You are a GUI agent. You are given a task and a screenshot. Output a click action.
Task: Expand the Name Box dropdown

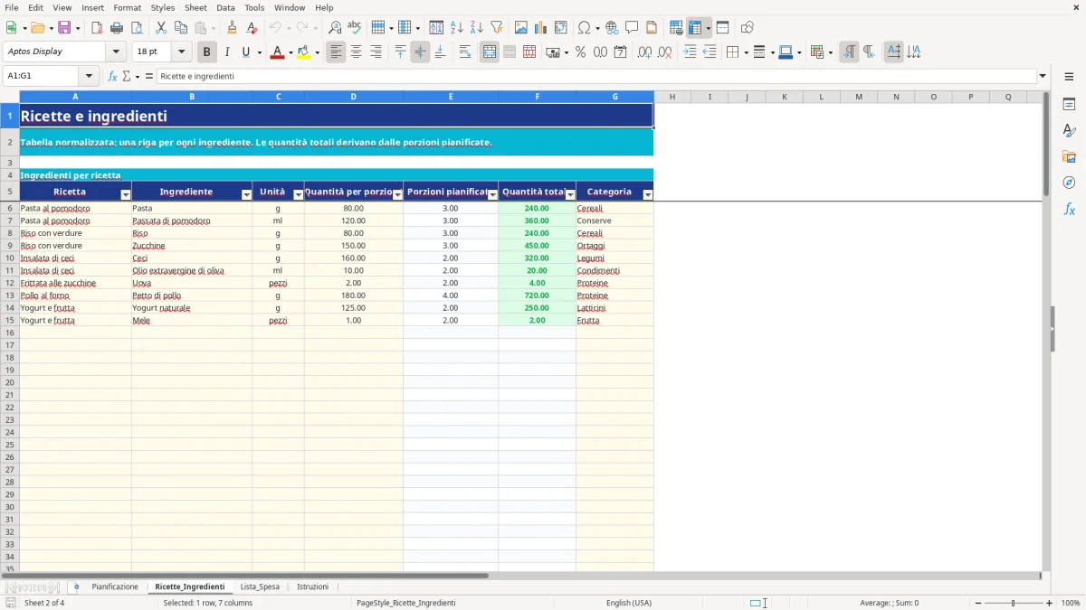(x=89, y=77)
